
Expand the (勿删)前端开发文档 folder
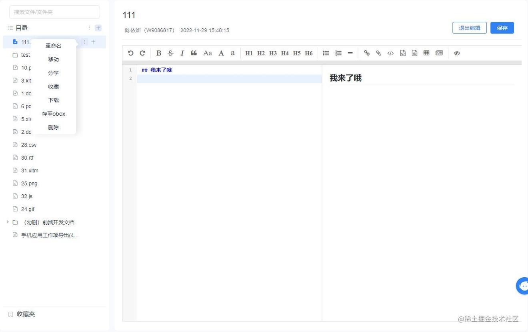pyautogui.click(x=8, y=222)
